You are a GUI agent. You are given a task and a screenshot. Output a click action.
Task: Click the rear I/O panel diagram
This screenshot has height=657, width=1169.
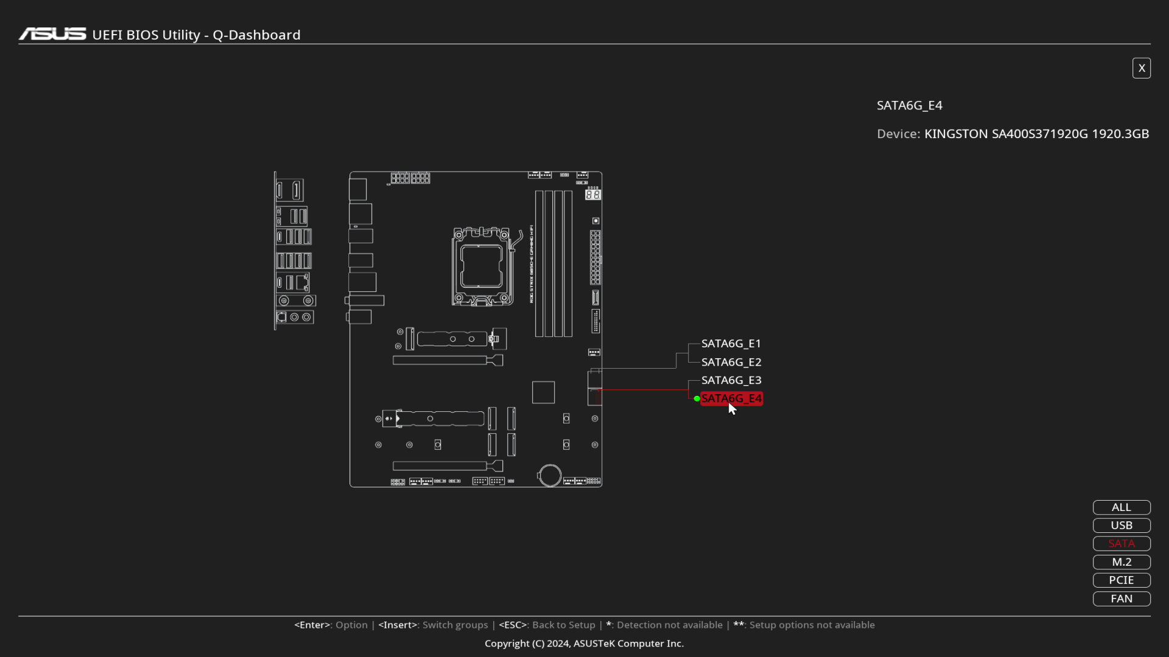[295, 251]
